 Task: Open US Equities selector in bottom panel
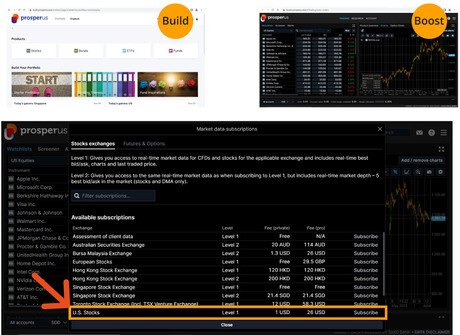(38, 161)
